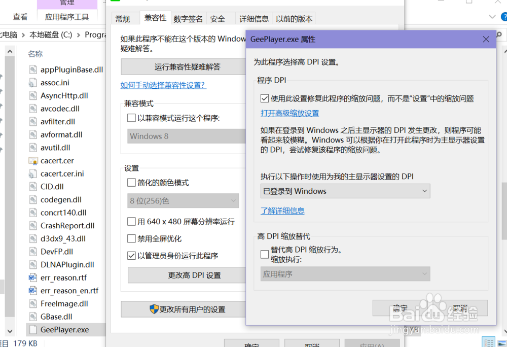Screen dimensions: 507x347
Task: Open the '已登录到 Windows' DPI timing dropdown
Action: click(345, 191)
